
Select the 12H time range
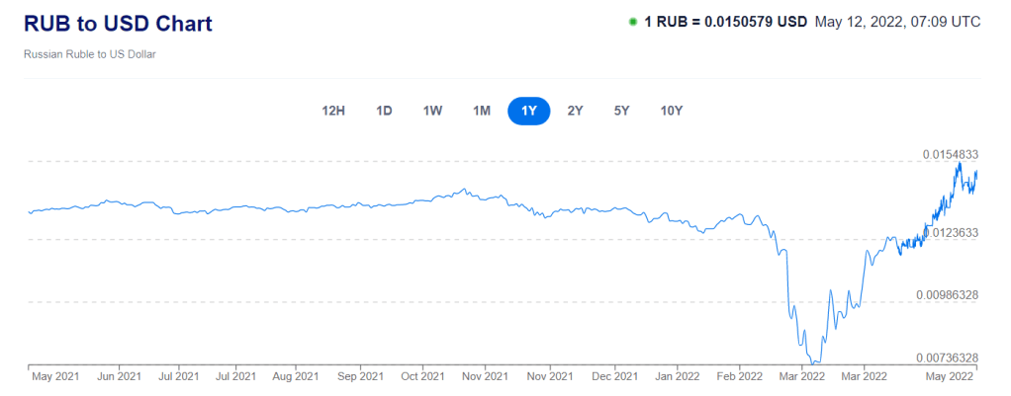pyautogui.click(x=333, y=111)
